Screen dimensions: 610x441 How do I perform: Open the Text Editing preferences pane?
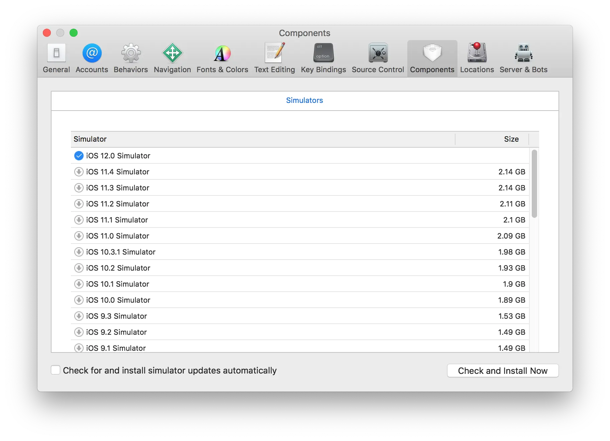click(x=274, y=58)
